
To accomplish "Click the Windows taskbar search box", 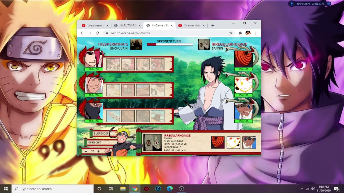I will [x=52, y=189].
